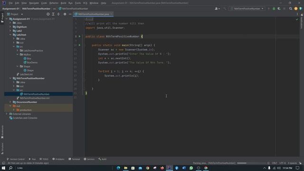This screenshot has height=171, width=304.
Task: Click the green Debug bug icon
Action: click(274, 9)
